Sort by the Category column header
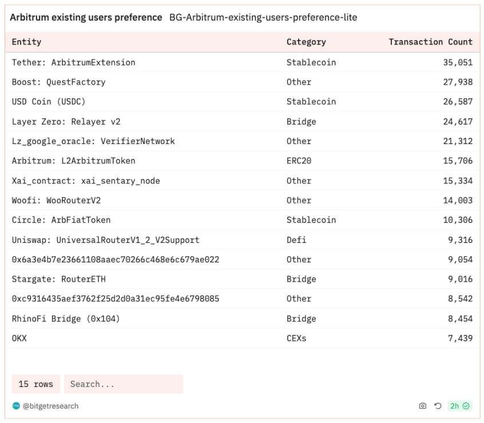This screenshot has width=484, height=423. coord(306,42)
